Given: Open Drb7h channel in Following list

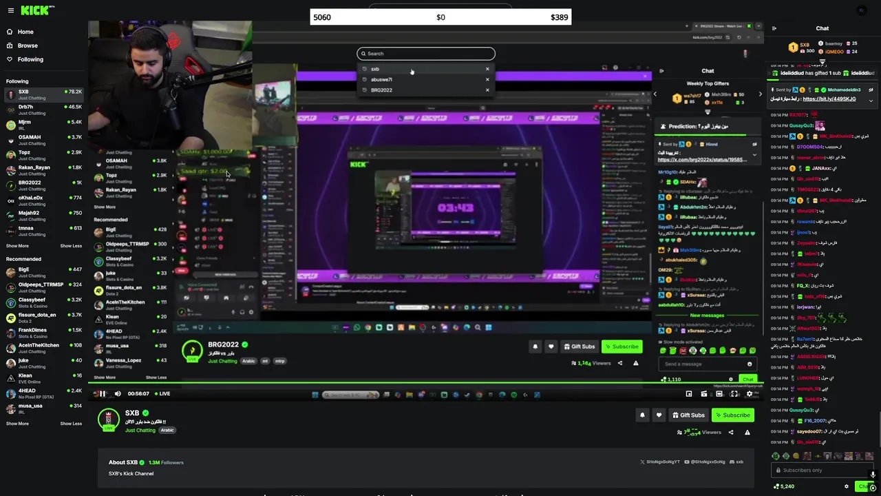Looking at the screenshot, I should [43, 110].
